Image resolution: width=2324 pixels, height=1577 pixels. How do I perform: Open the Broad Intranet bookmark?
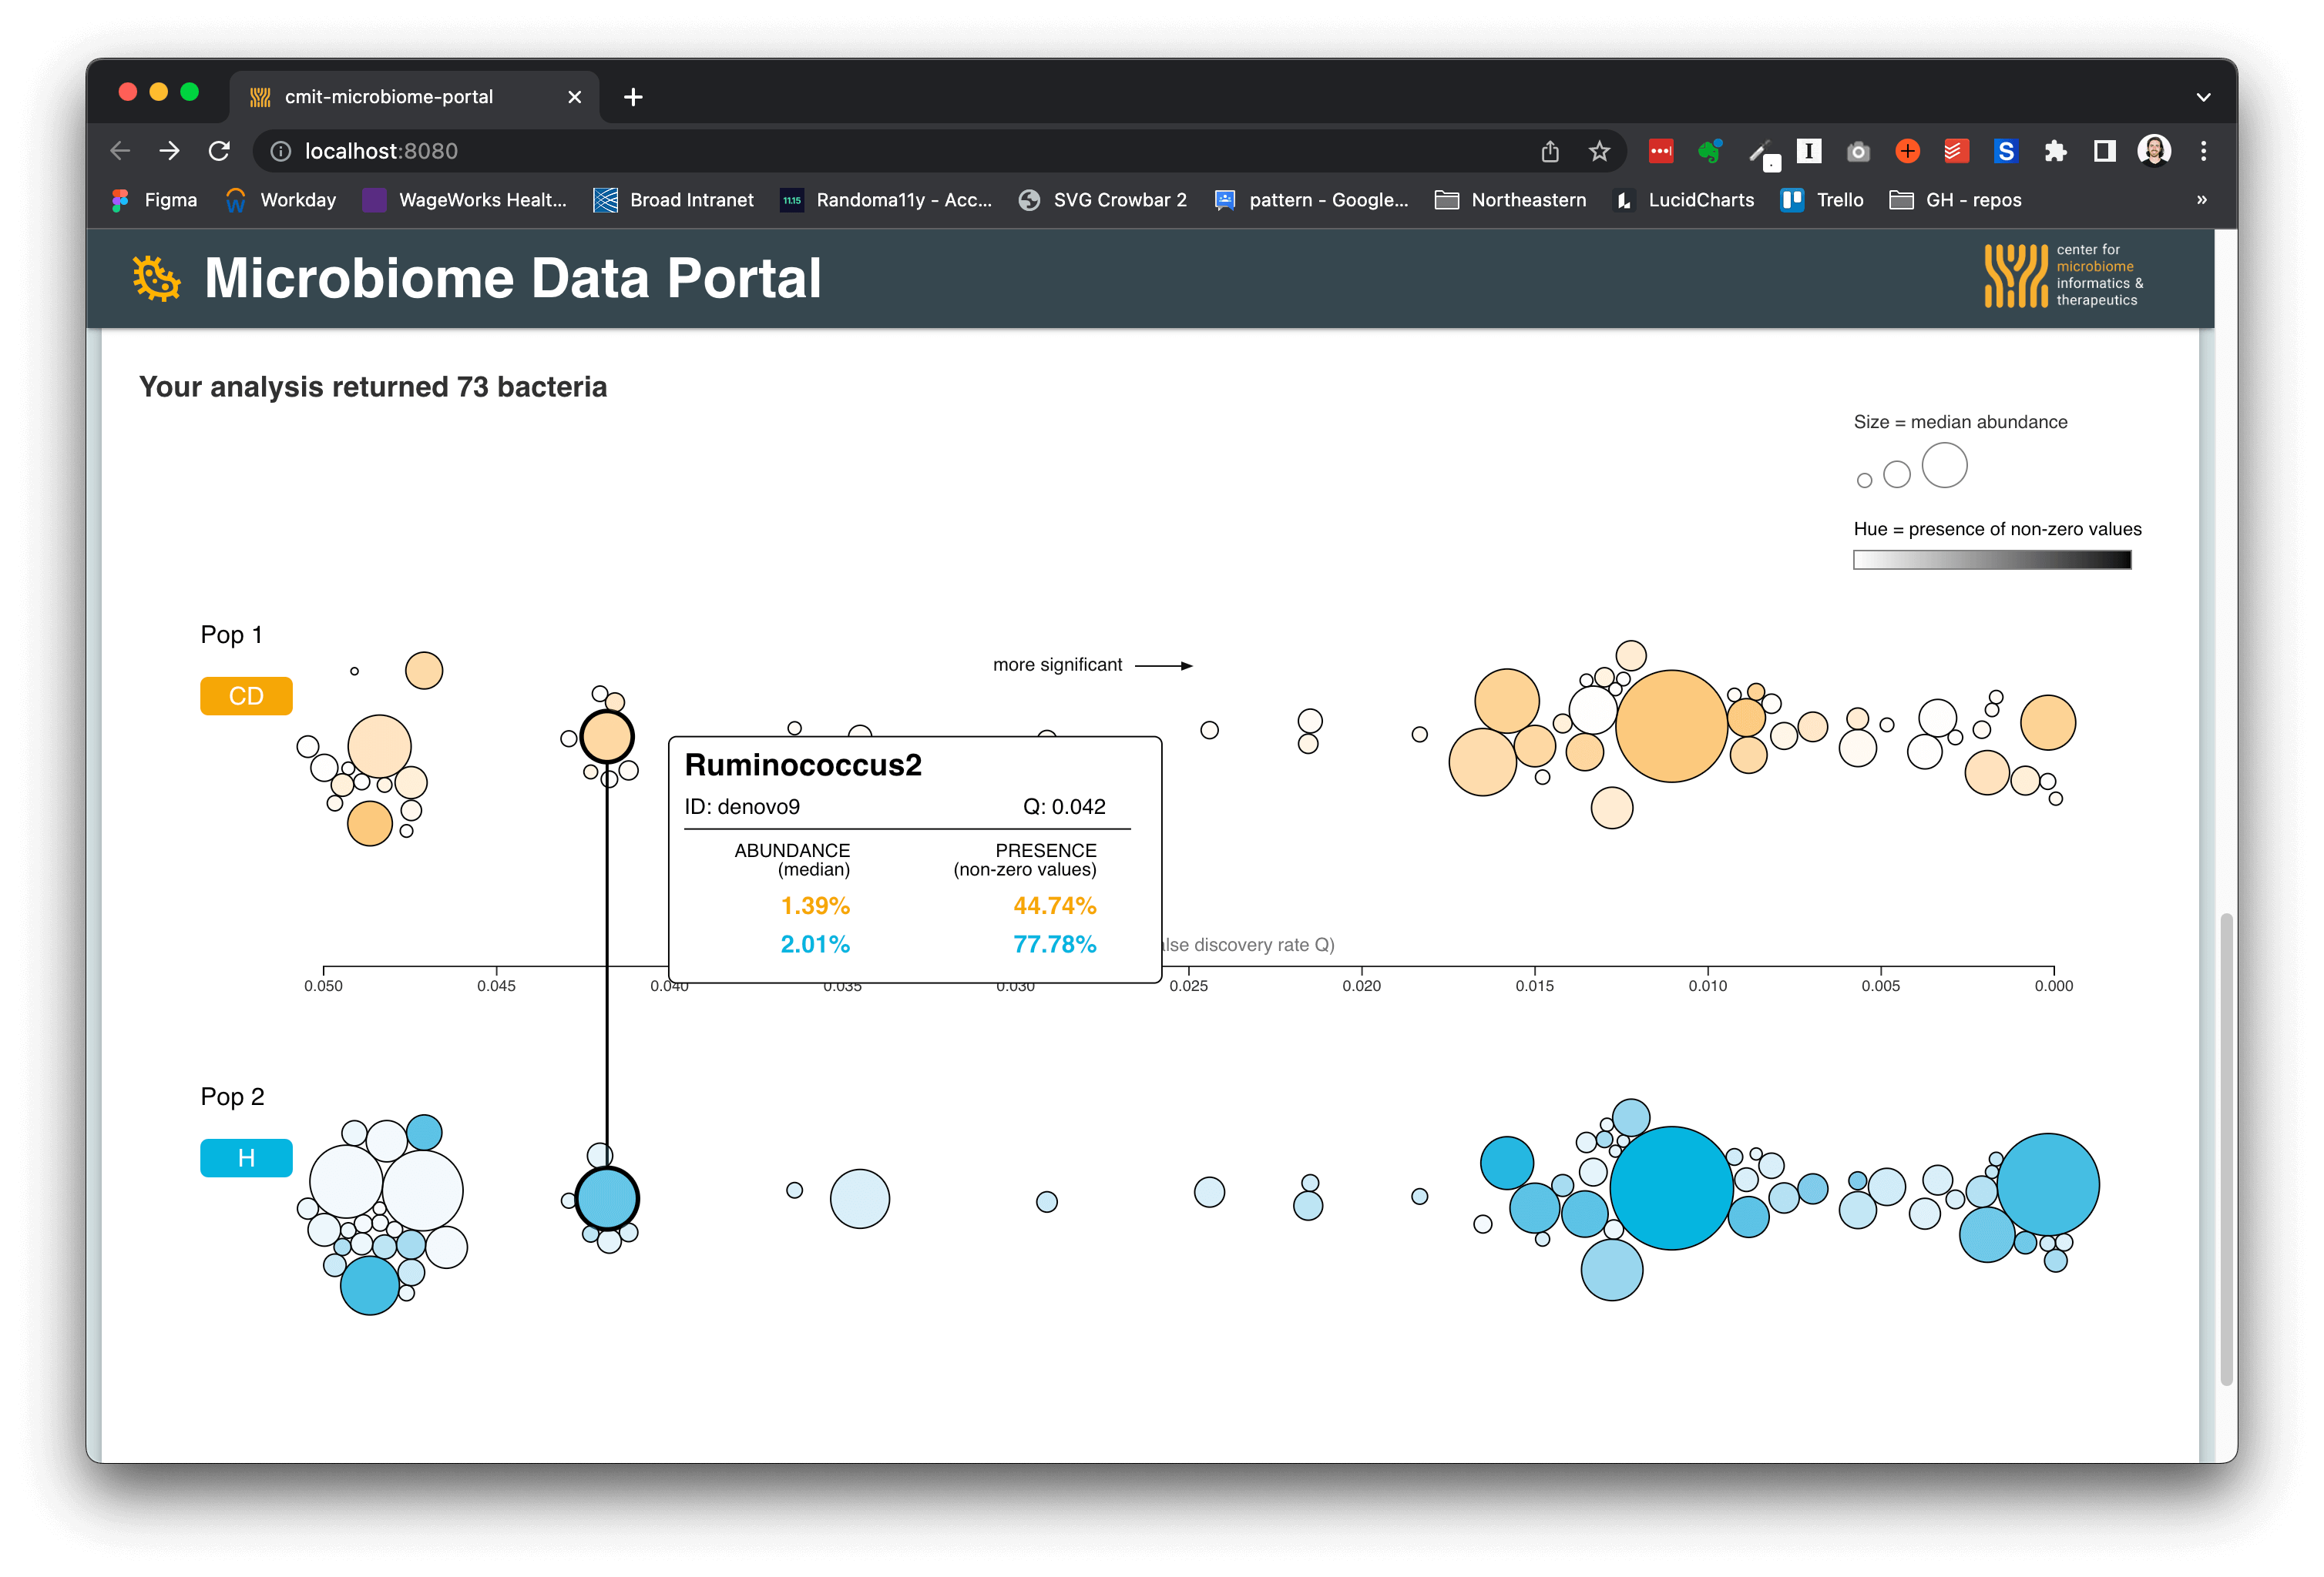pos(674,200)
